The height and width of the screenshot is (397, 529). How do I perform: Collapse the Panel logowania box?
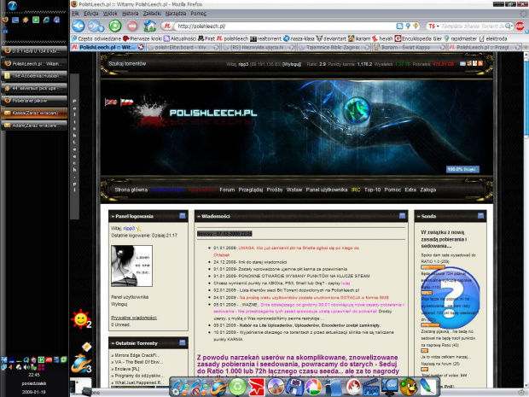click(183, 216)
